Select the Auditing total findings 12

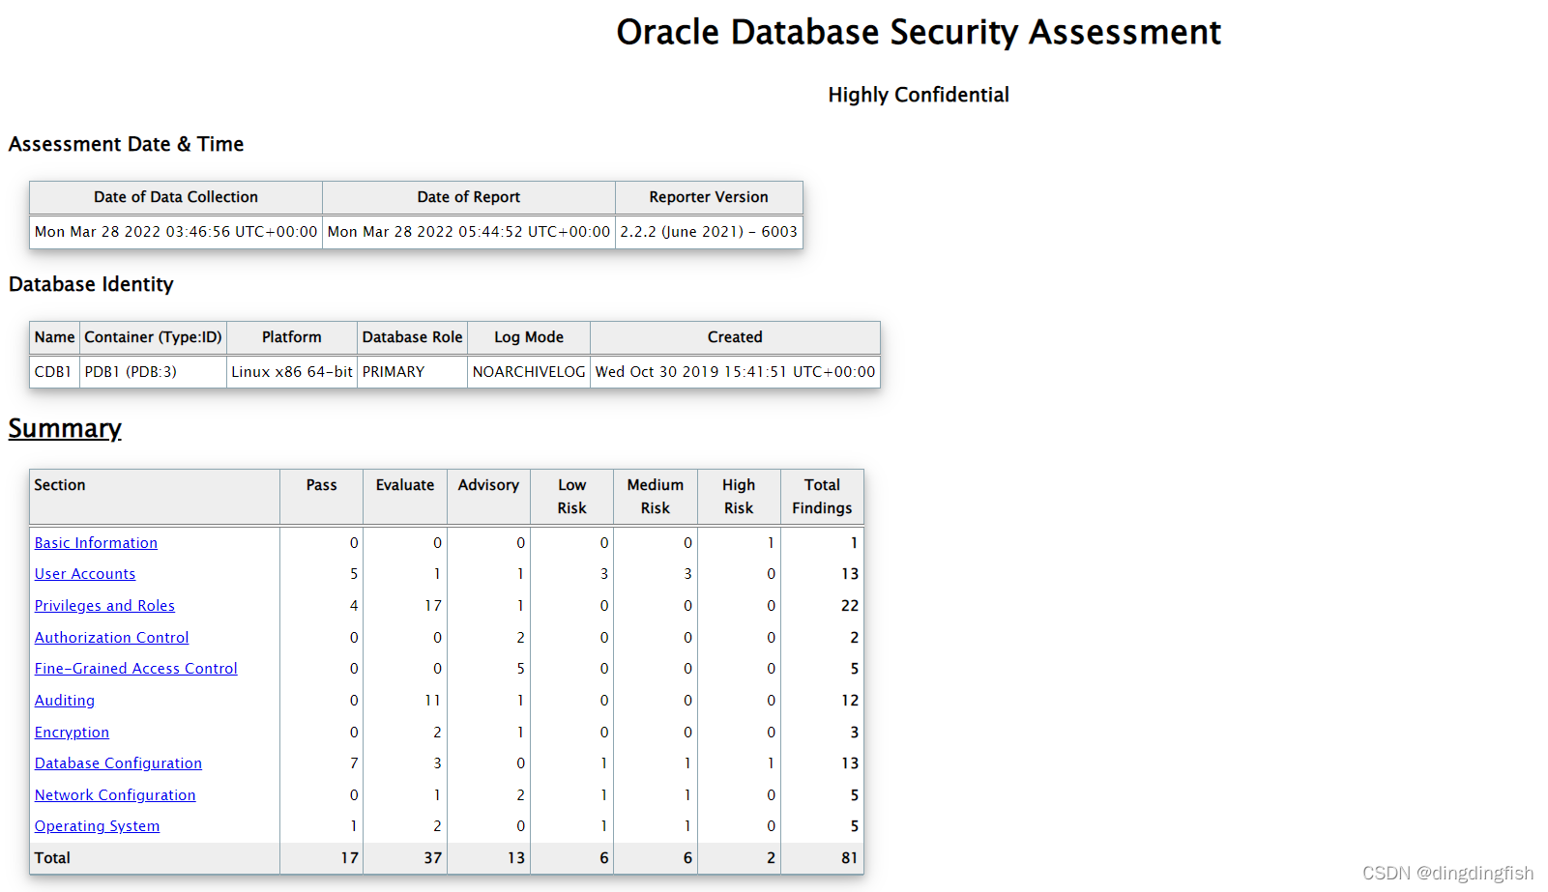coord(849,701)
